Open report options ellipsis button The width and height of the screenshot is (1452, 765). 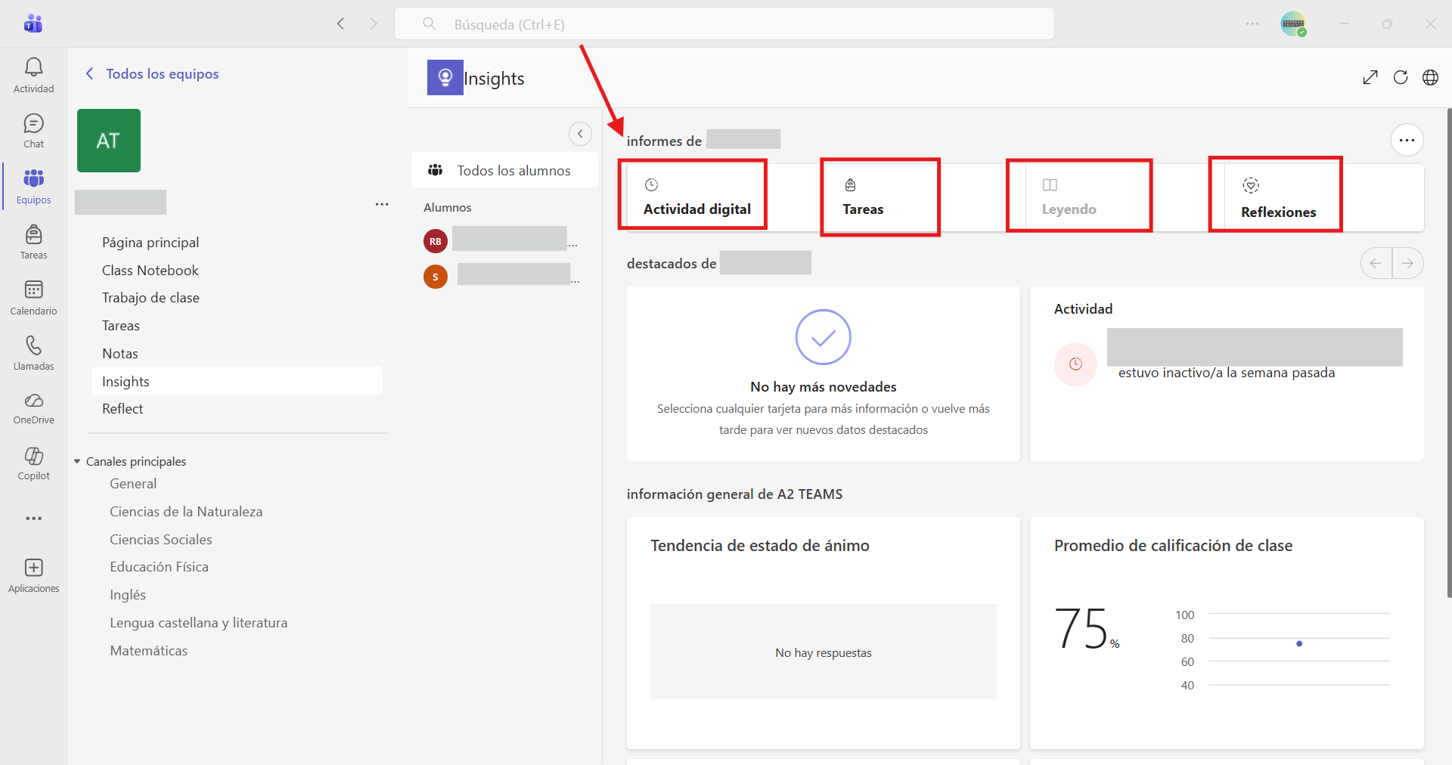coord(1407,140)
